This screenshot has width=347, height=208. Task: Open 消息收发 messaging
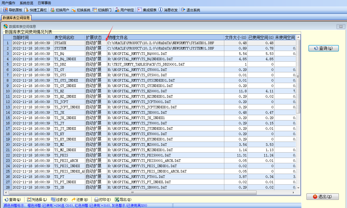[x=168, y=10]
